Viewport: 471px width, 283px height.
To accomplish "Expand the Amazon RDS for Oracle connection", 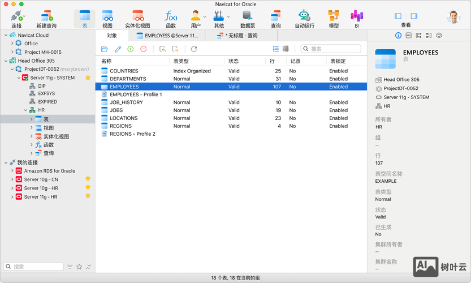I will click(x=12, y=170).
